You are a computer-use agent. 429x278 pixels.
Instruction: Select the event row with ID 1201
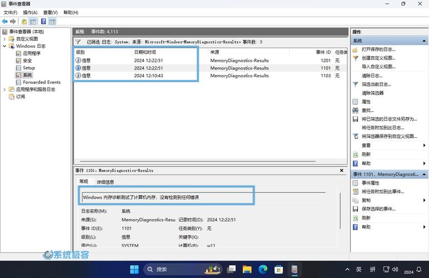tap(210, 61)
